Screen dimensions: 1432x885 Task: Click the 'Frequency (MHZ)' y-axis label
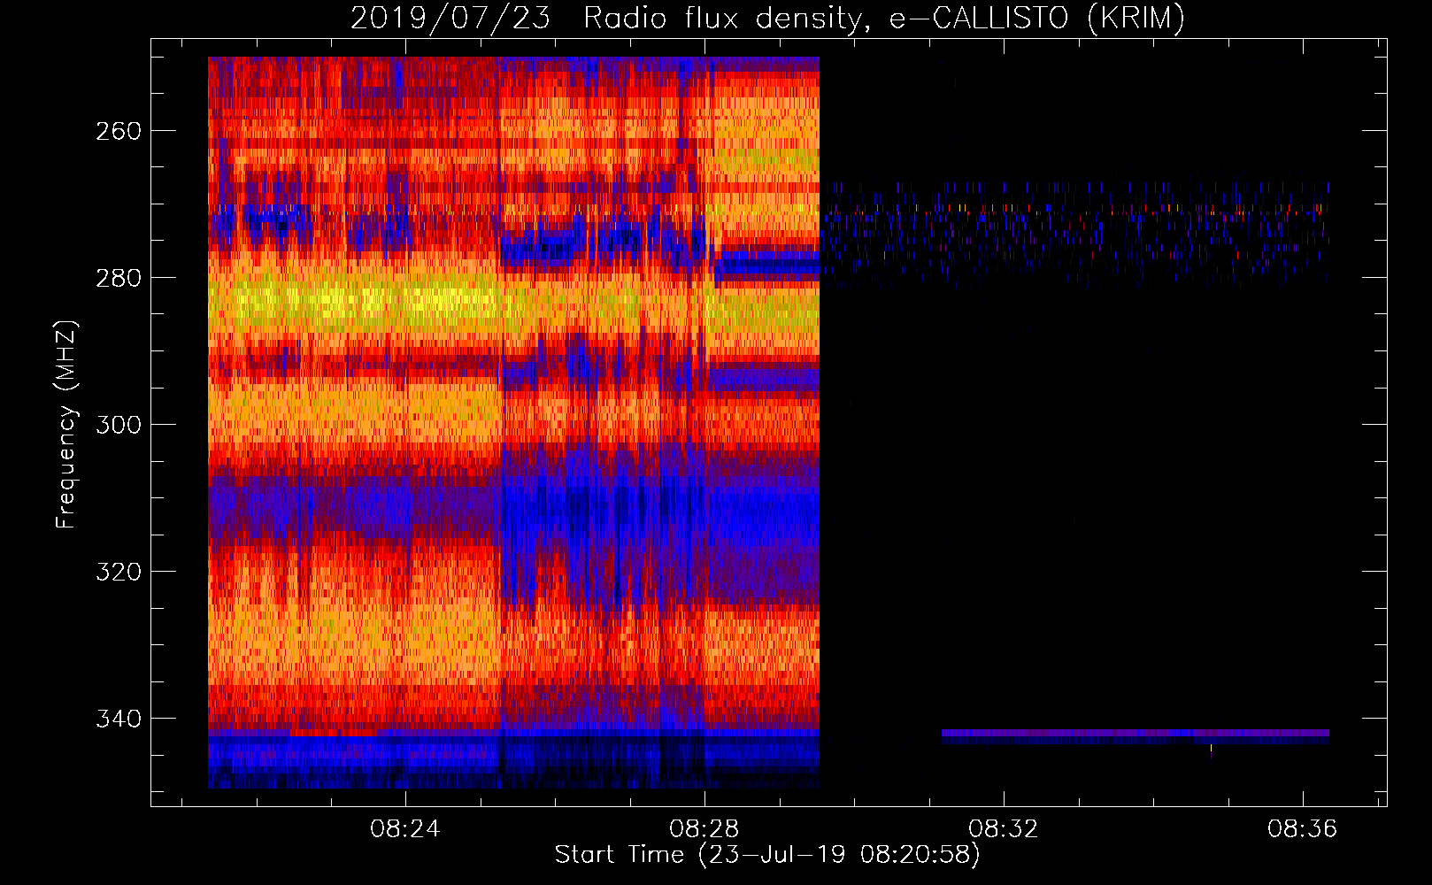point(65,425)
